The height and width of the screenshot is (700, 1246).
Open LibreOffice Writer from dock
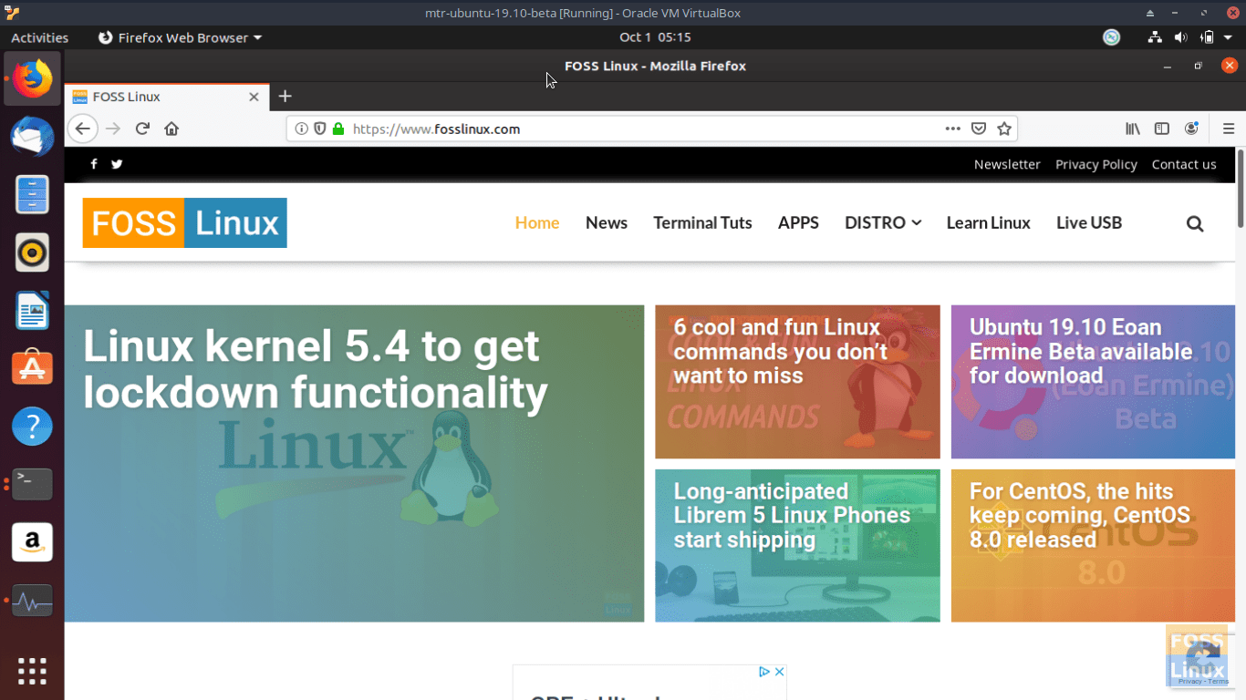tap(33, 311)
